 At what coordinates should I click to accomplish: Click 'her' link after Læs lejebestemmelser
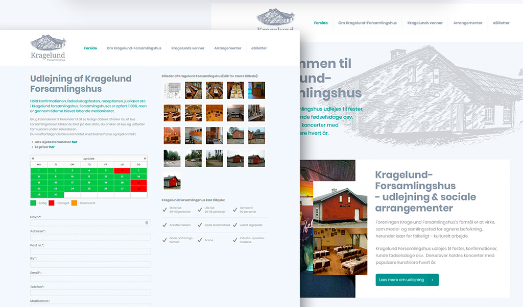[x=75, y=142]
